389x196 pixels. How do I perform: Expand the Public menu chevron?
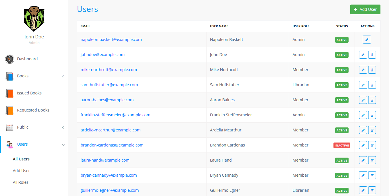click(x=63, y=127)
